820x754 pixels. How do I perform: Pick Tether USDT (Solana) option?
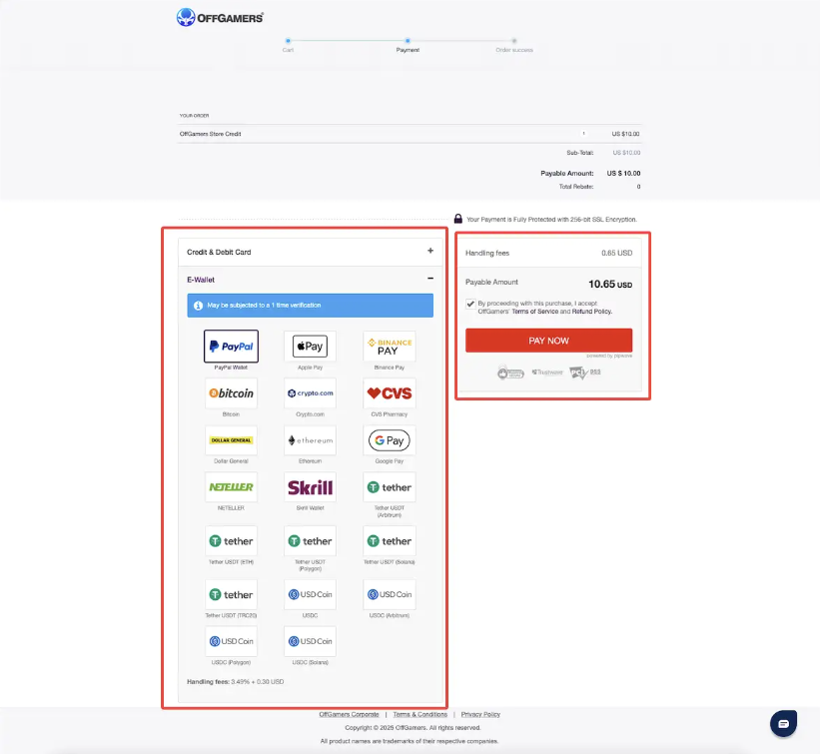390,541
